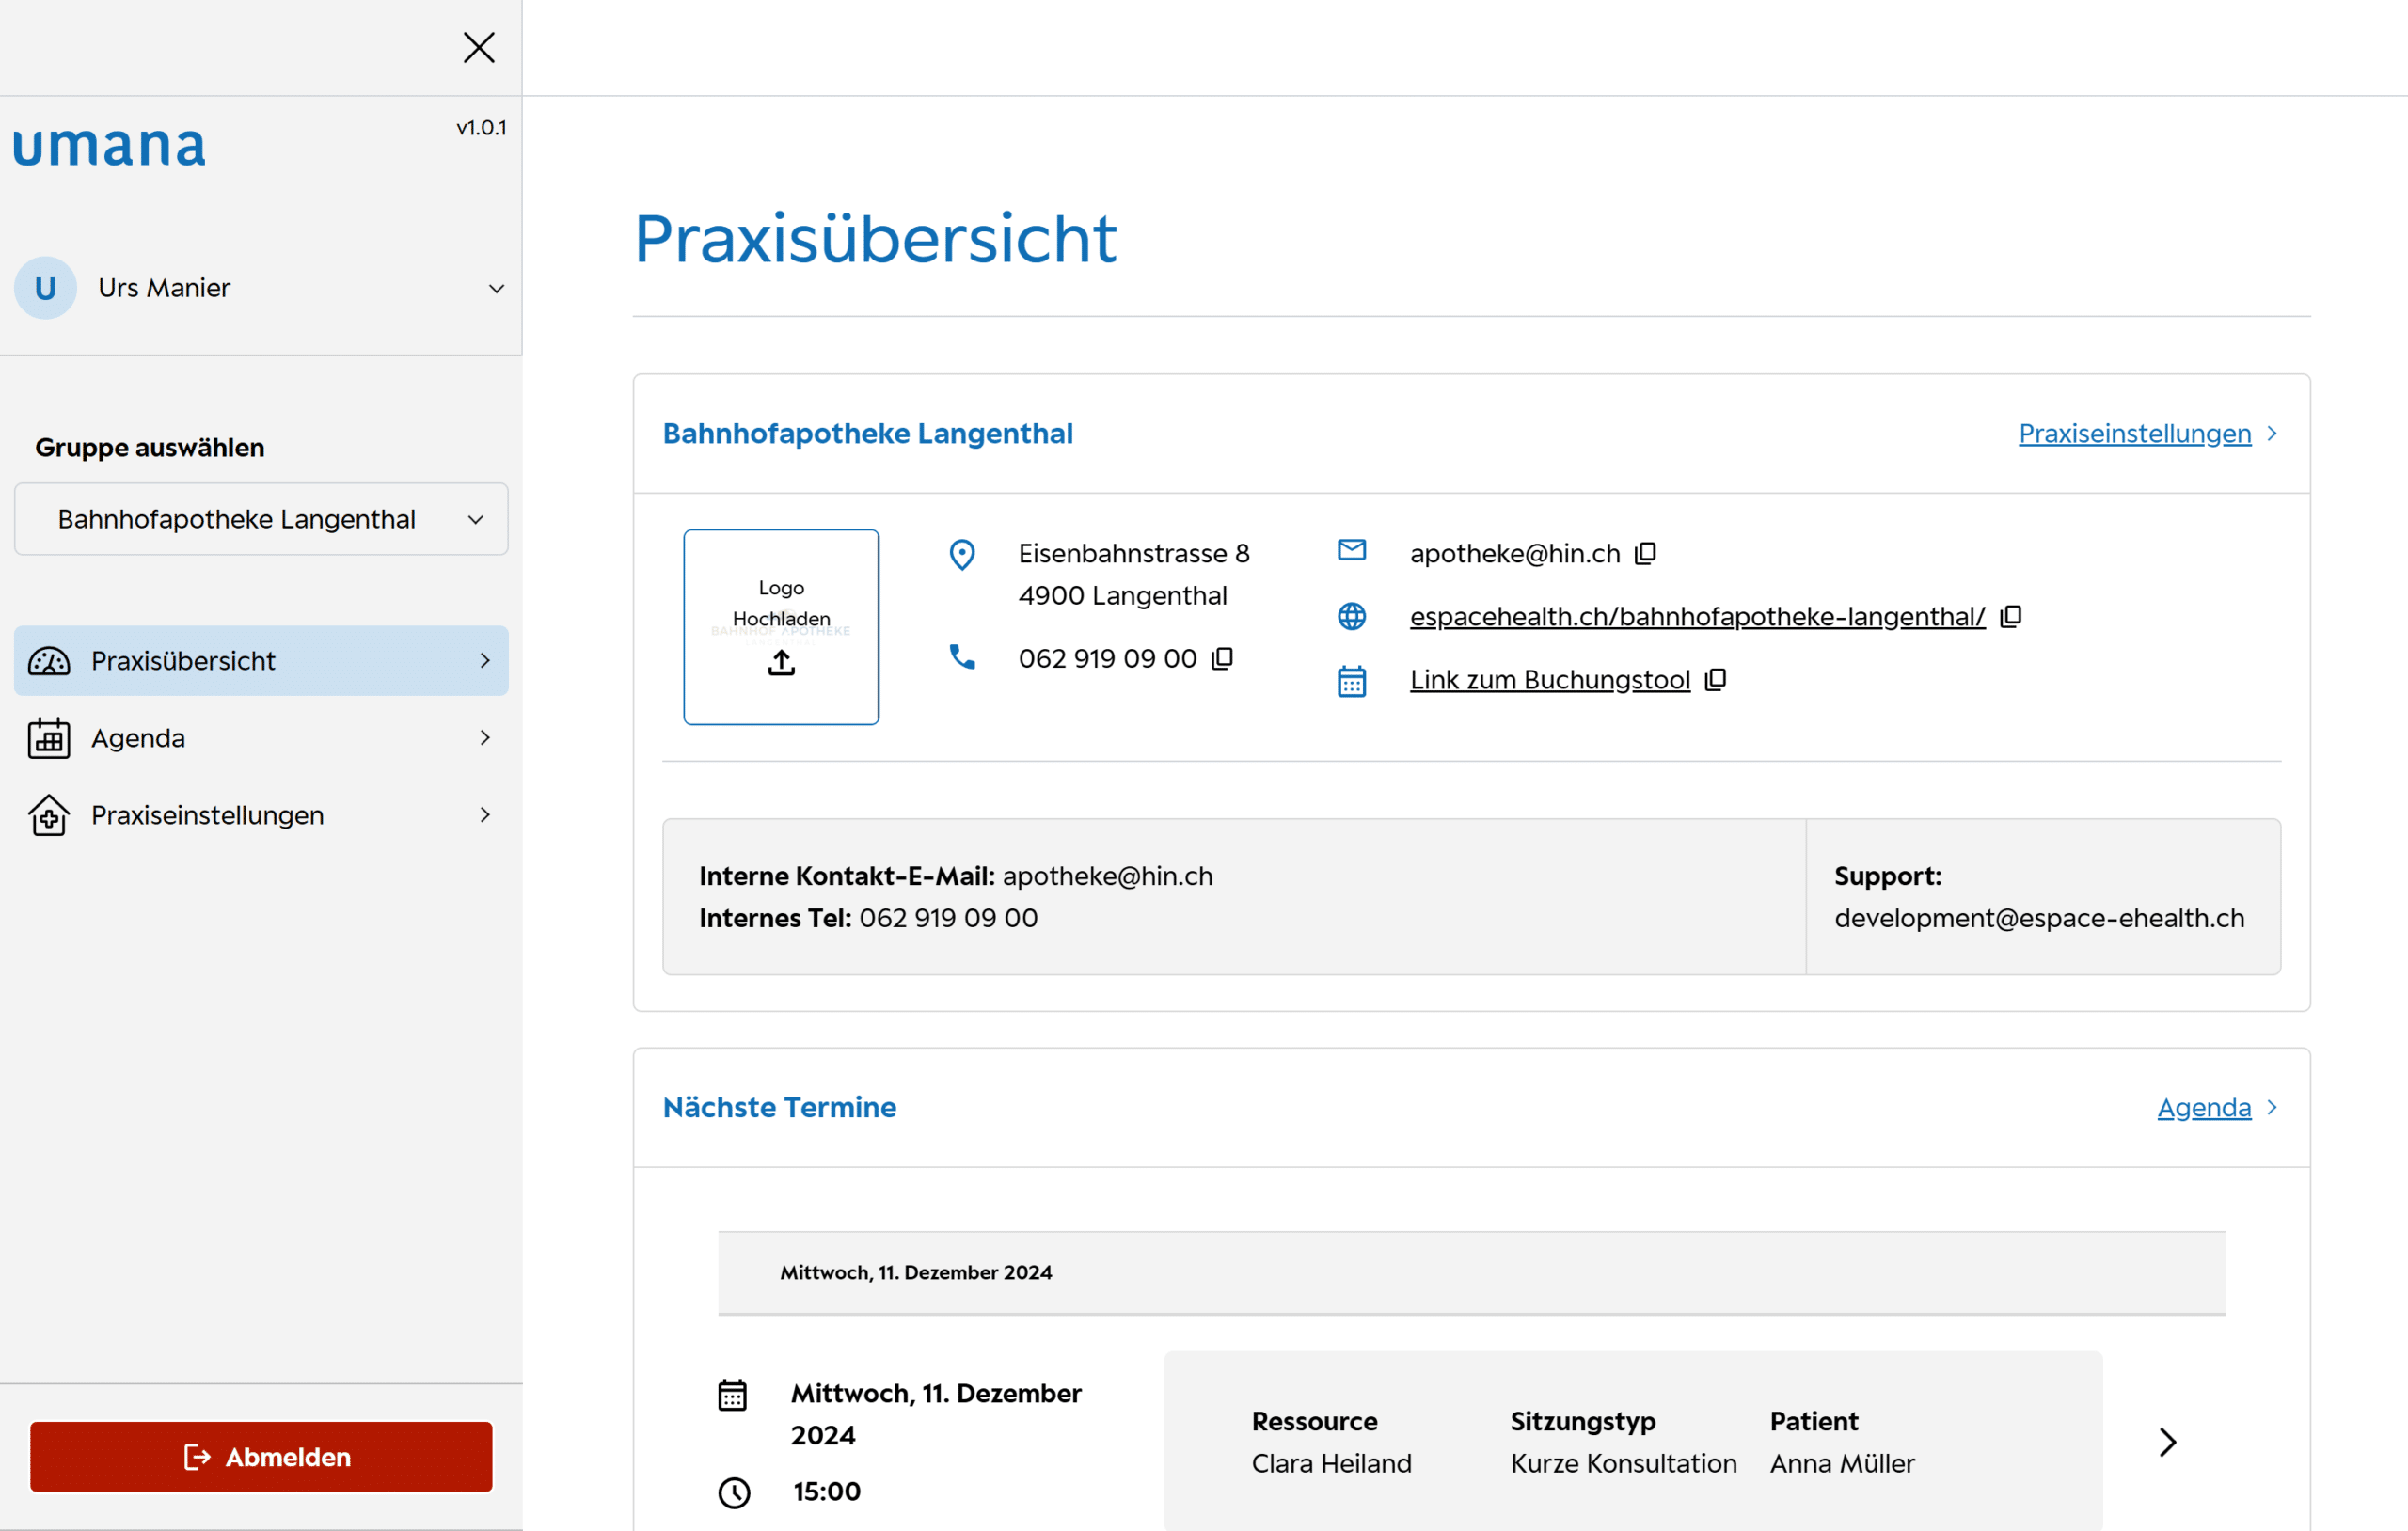Copy the Buchungstool link

[1715, 680]
